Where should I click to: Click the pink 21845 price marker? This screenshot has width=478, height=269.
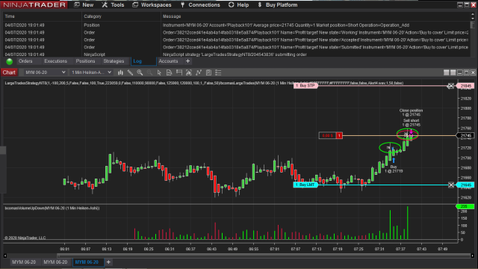point(465,86)
